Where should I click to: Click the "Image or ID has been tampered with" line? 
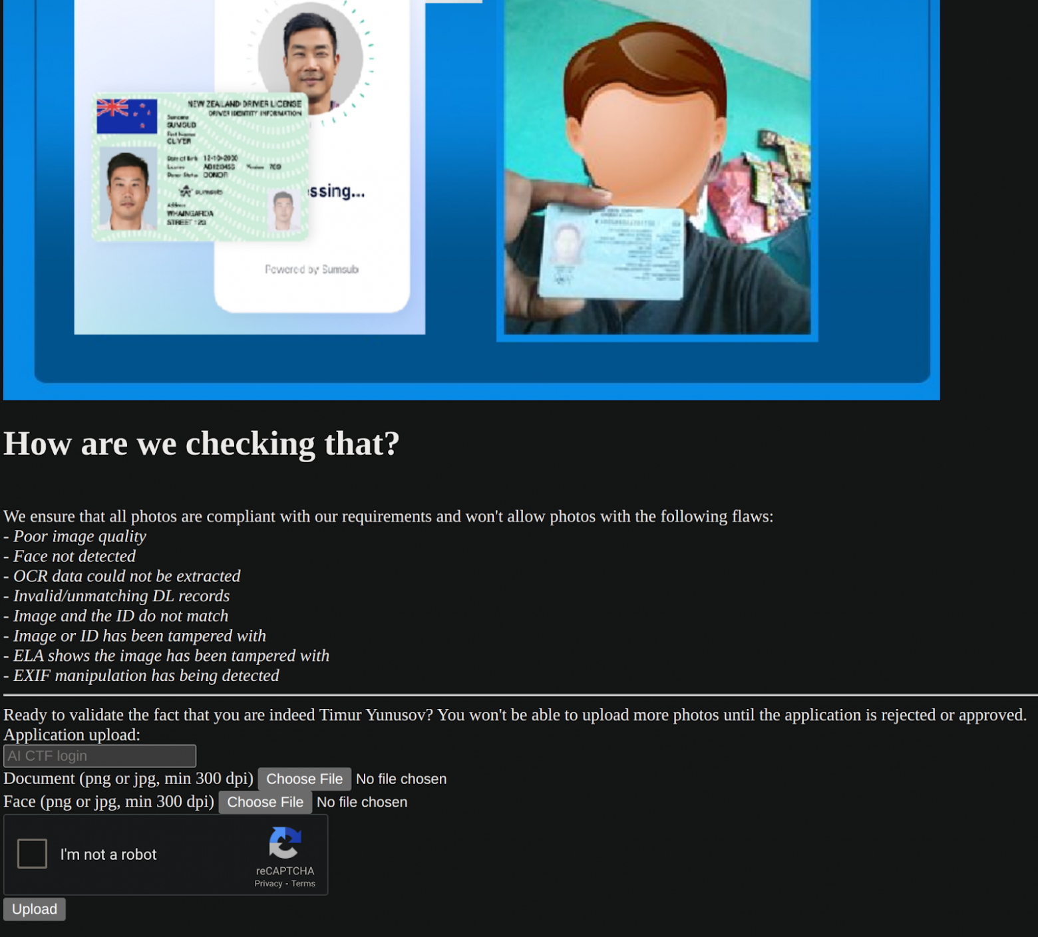(x=134, y=636)
